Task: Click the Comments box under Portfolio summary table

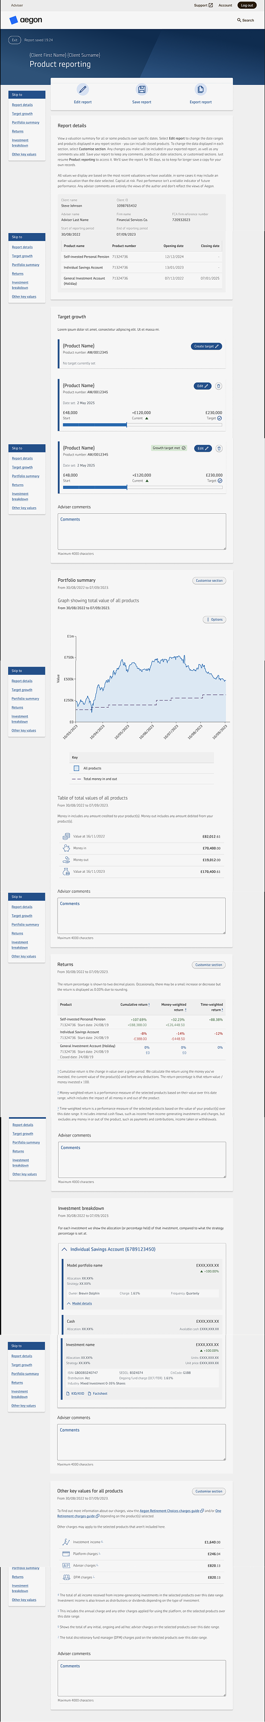Action: [142, 916]
